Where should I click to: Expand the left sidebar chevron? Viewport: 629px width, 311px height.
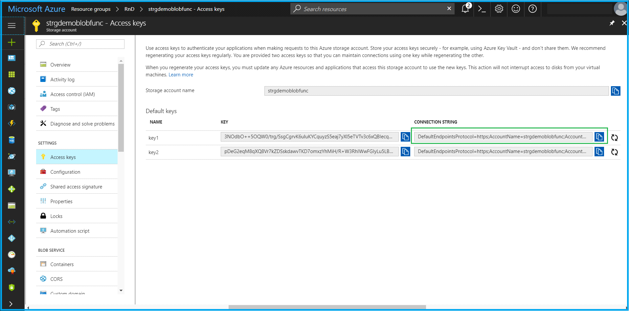[11, 304]
